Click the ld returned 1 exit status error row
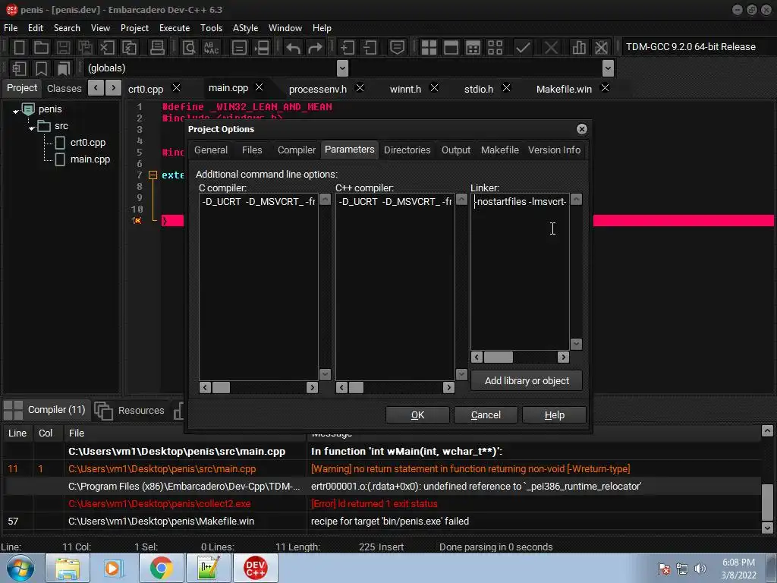The height and width of the screenshot is (583, 777). [382, 504]
